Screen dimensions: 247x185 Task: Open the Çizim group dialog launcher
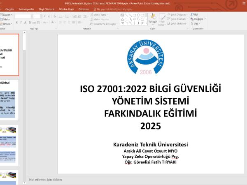[x=187, y=29]
